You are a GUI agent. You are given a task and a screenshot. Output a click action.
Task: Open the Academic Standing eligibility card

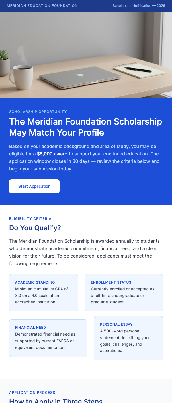[x=43, y=292]
